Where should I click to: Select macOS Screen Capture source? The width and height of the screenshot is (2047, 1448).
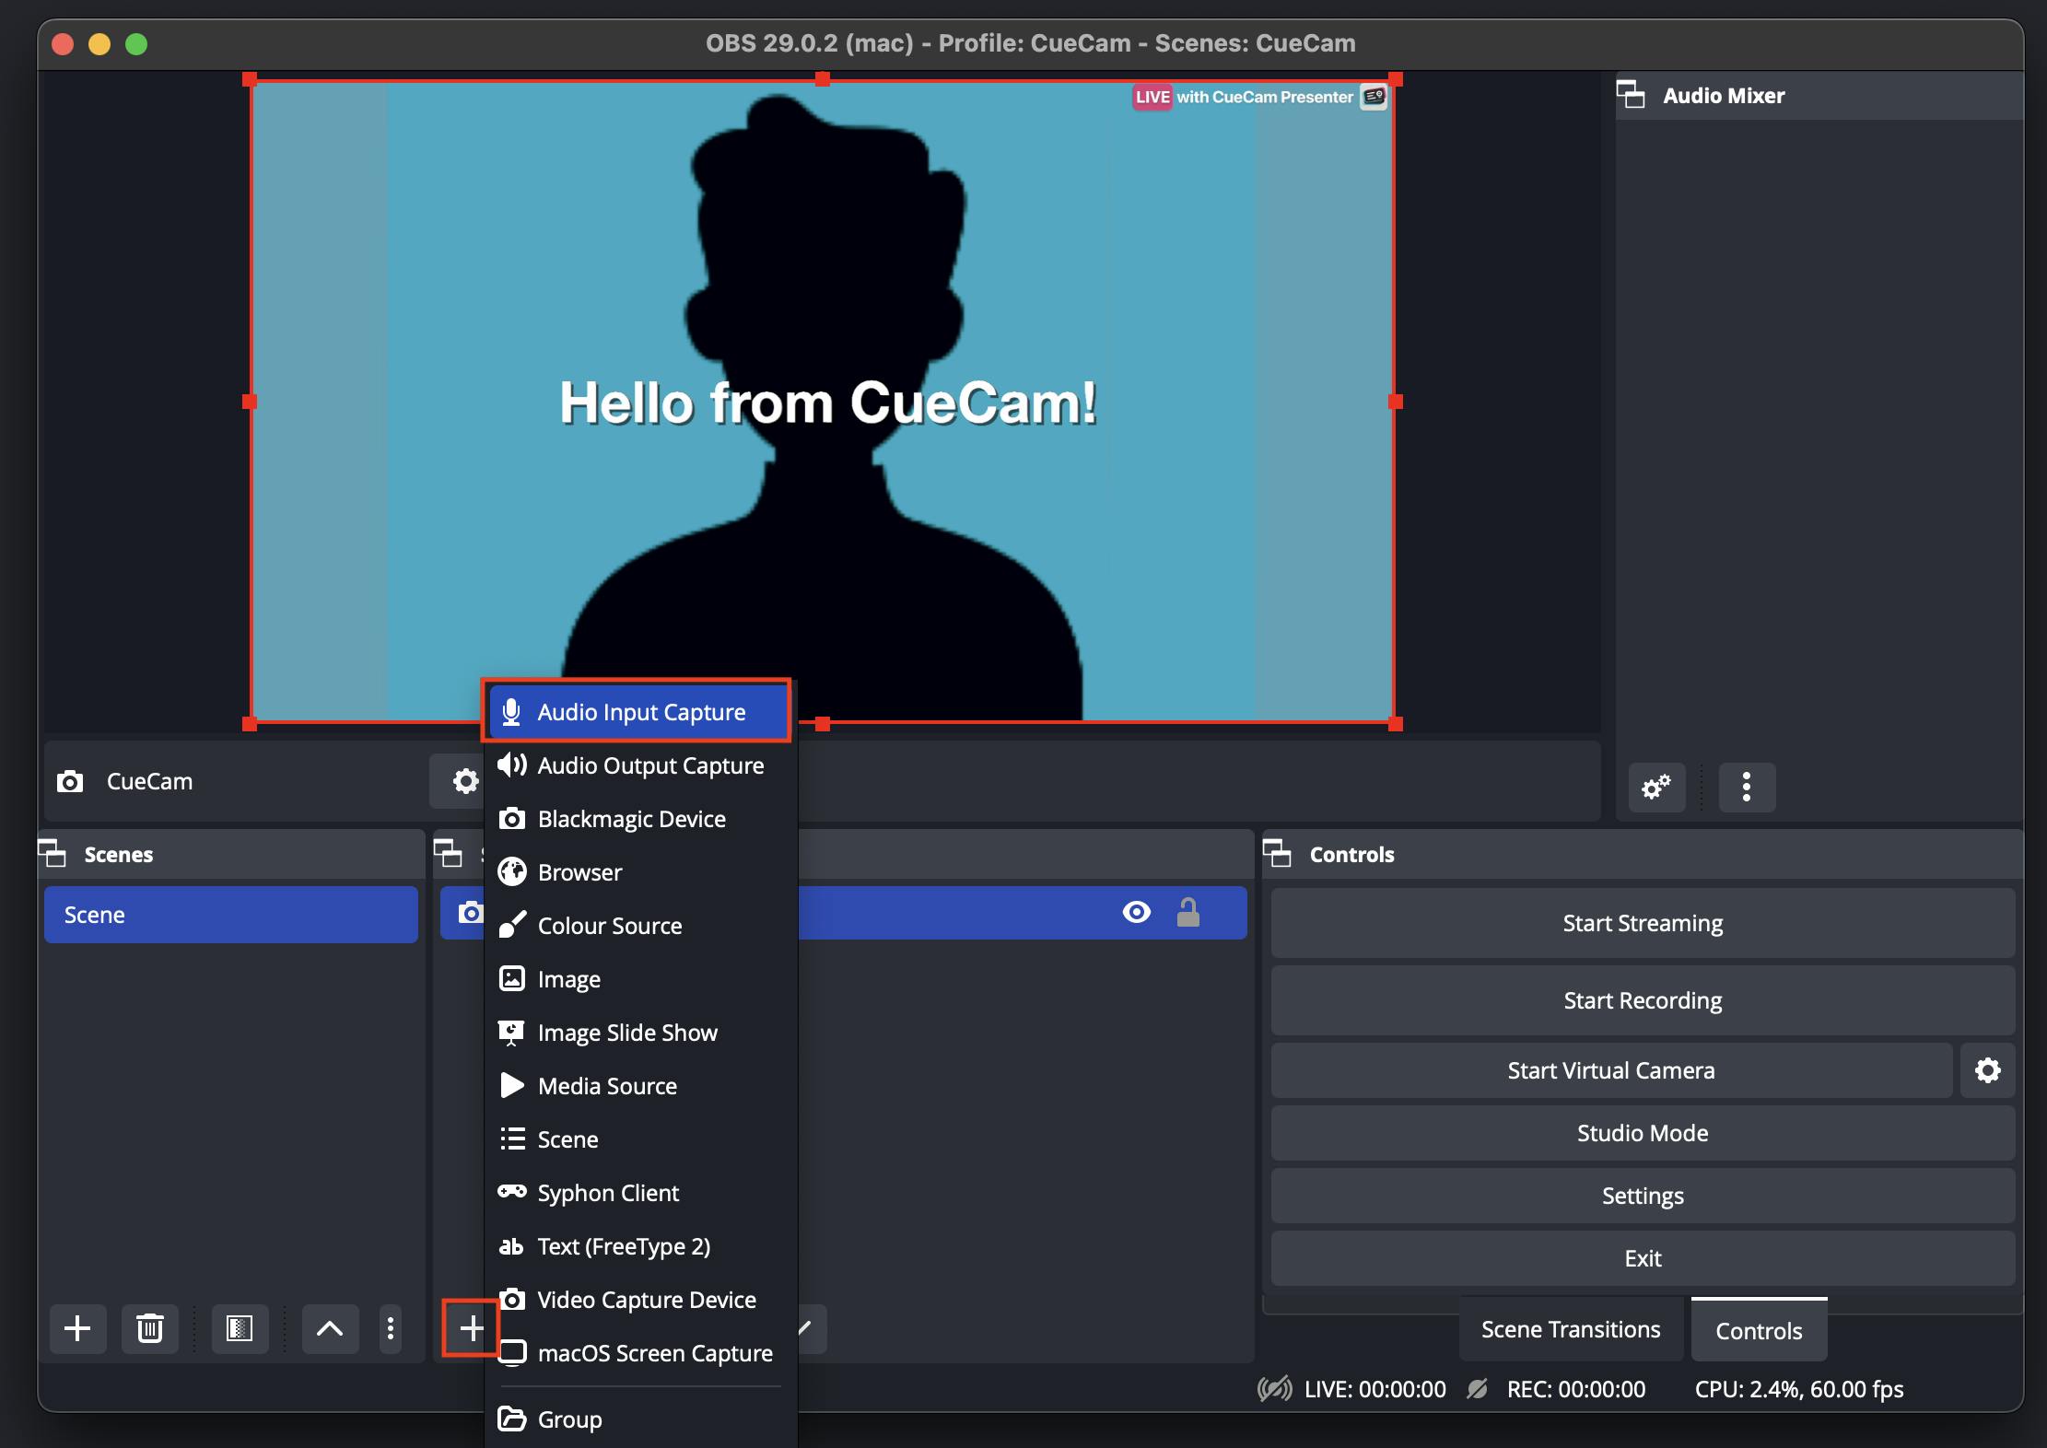pos(640,1353)
